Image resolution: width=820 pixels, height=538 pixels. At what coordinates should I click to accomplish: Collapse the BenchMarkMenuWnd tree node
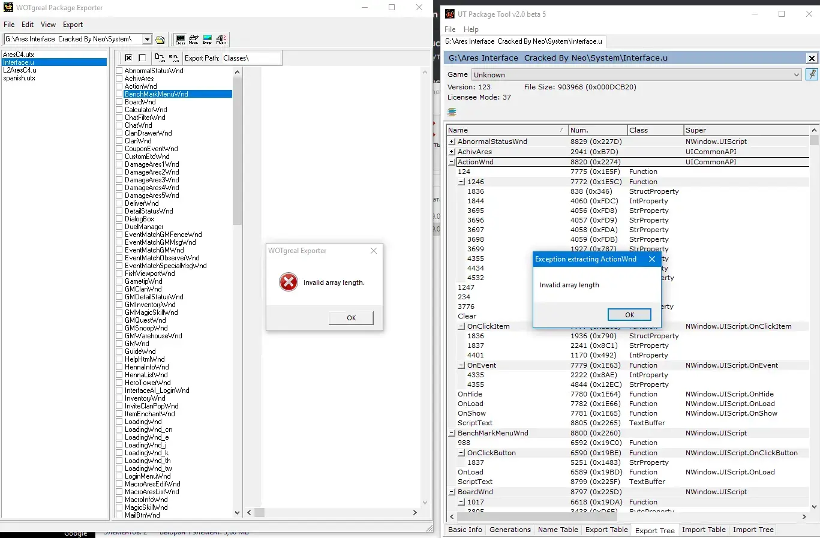452,433
